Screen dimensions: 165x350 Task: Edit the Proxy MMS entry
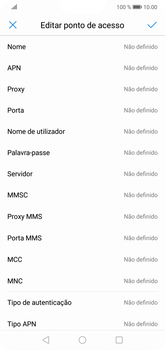click(82, 217)
